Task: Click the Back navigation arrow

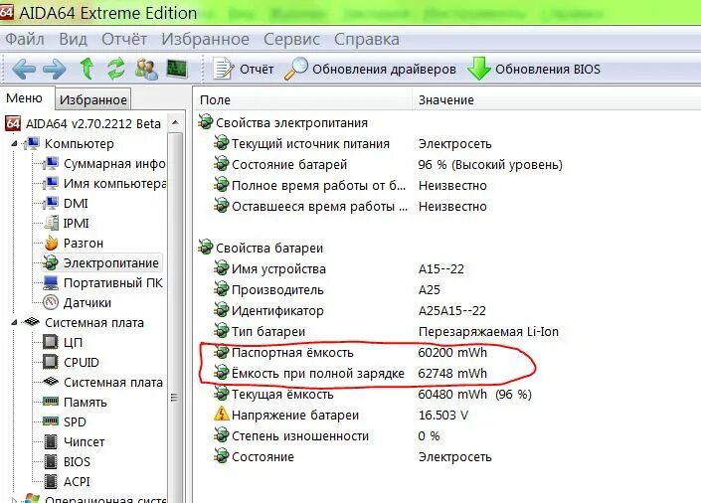Action: coord(24,70)
